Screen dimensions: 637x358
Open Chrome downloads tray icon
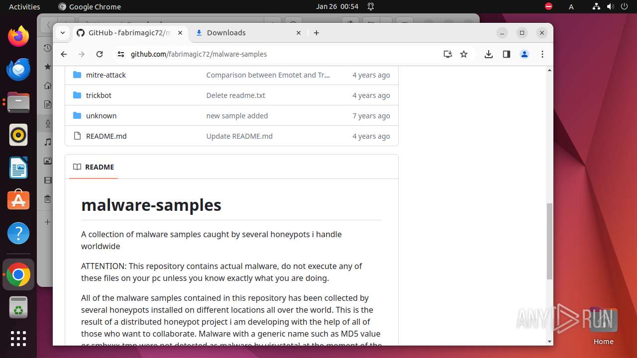pos(488,54)
